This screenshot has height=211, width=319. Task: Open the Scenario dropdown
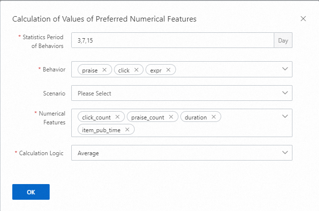tap(181, 93)
